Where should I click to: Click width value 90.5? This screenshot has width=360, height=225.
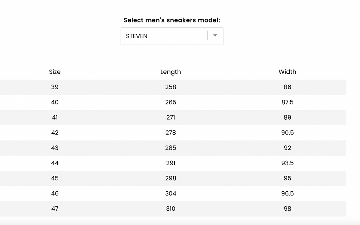point(288,133)
